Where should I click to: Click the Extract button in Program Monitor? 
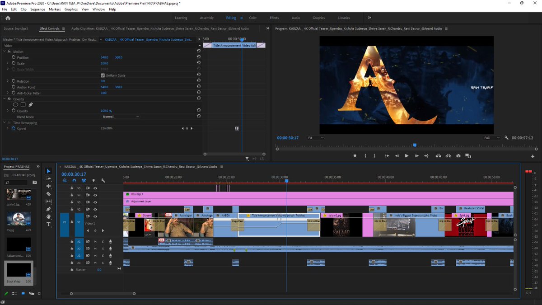[448, 156]
